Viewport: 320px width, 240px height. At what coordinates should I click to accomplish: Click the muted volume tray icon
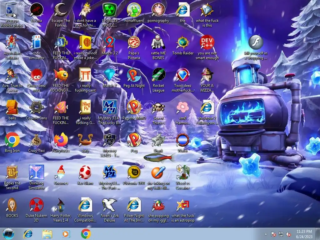tap(288, 234)
